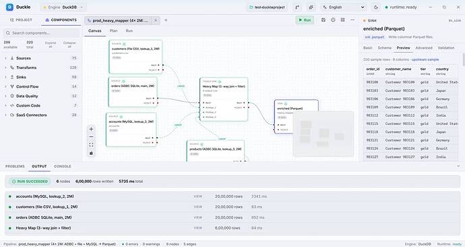465x247 pixels.
Task: Zoom out the canvas with minus
Action: click(x=92, y=137)
